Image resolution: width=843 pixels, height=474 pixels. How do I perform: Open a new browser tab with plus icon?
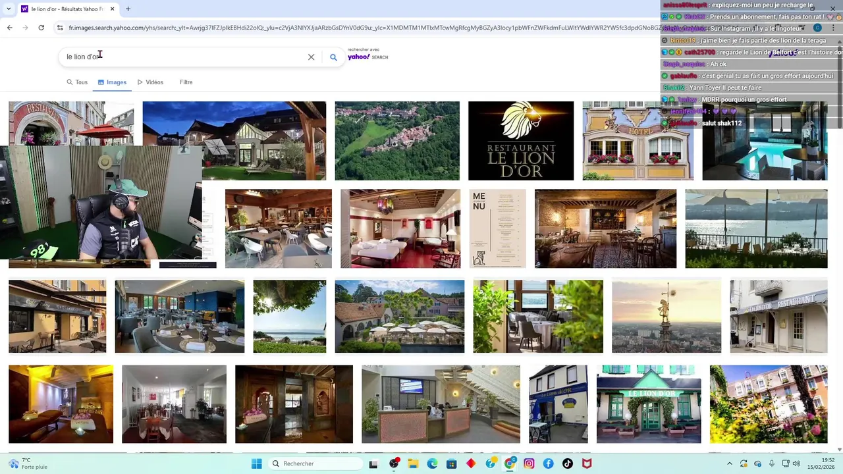pyautogui.click(x=128, y=9)
